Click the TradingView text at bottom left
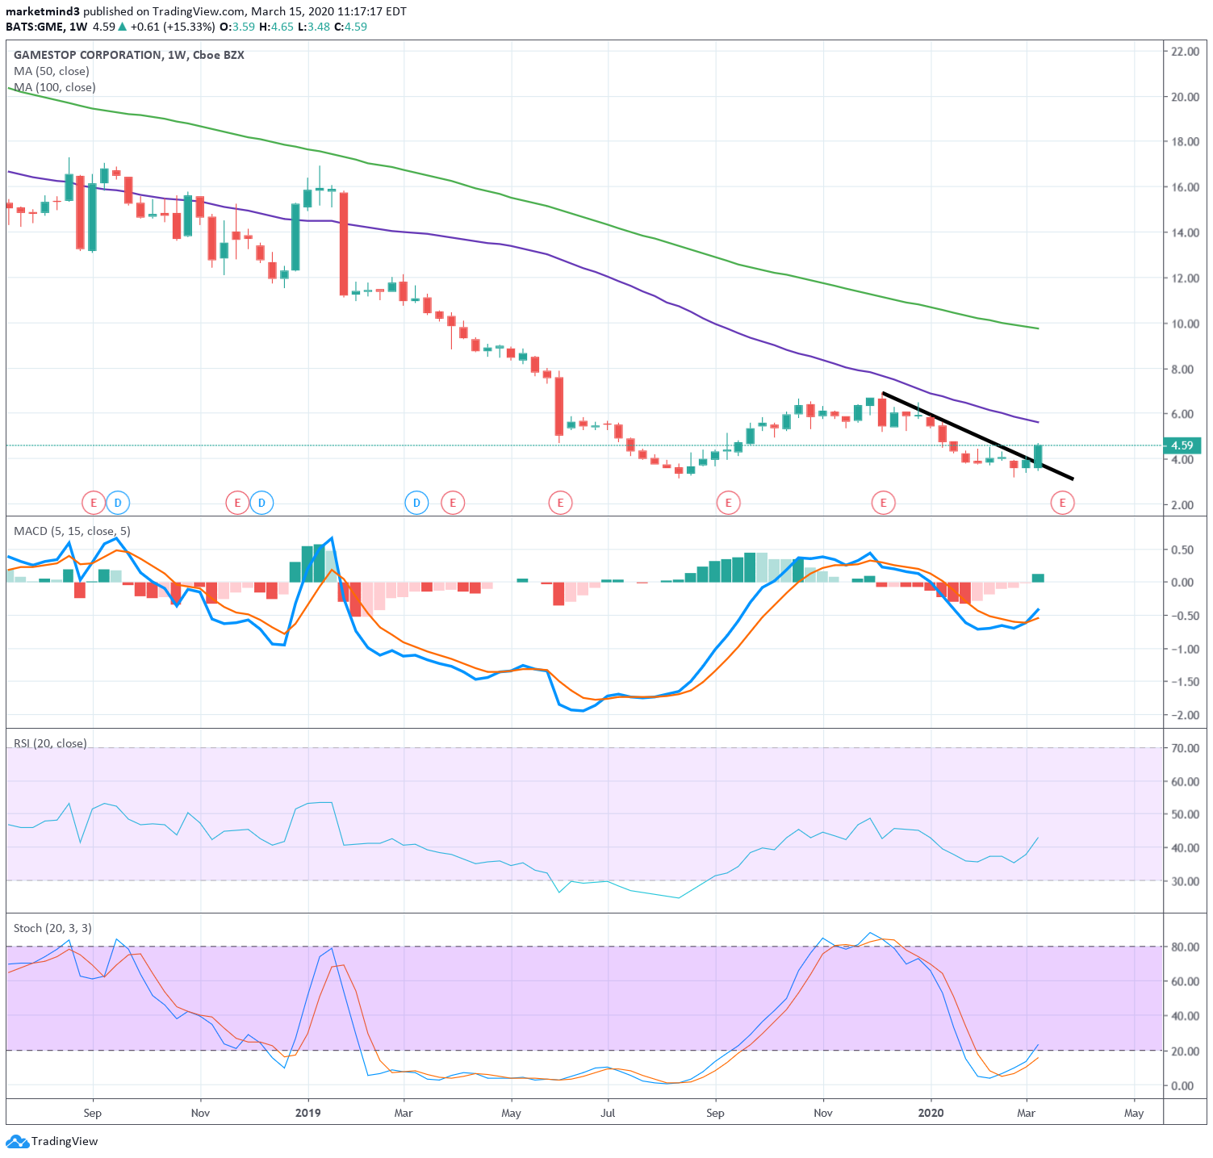 click(65, 1141)
